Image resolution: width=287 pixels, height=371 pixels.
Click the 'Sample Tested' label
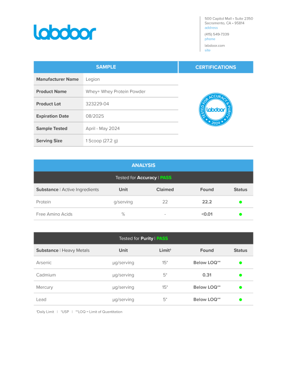pyautogui.click(x=52, y=129)
